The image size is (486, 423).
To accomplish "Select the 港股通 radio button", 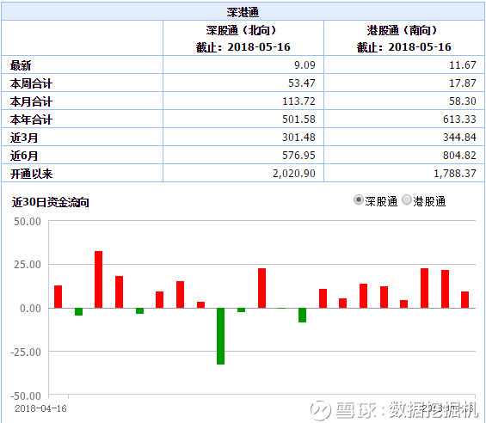I will pos(407,200).
